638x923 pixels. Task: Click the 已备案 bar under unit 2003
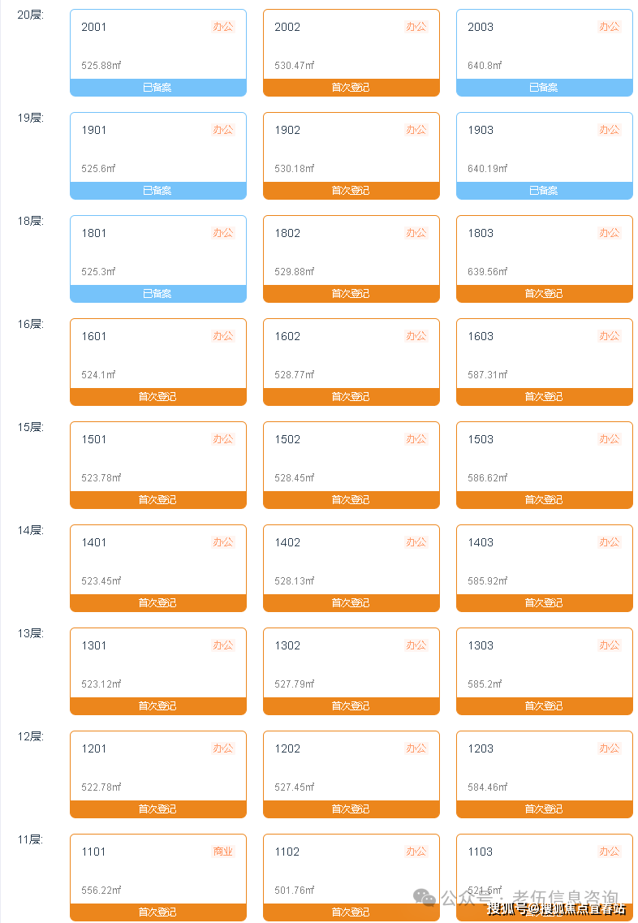tap(544, 88)
